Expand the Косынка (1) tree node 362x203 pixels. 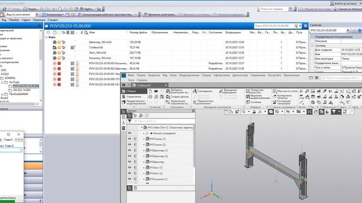[144, 179]
